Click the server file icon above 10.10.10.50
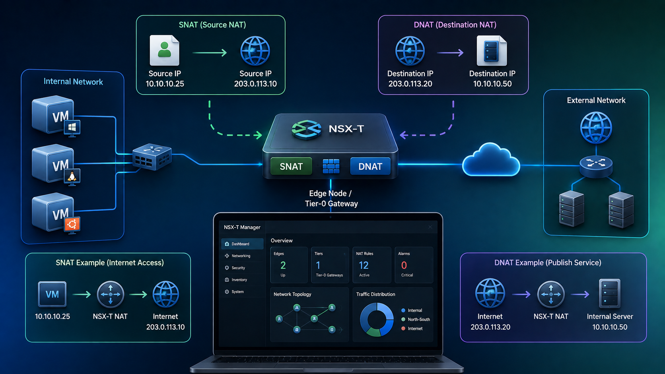The image size is (665, 374). coord(492,50)
